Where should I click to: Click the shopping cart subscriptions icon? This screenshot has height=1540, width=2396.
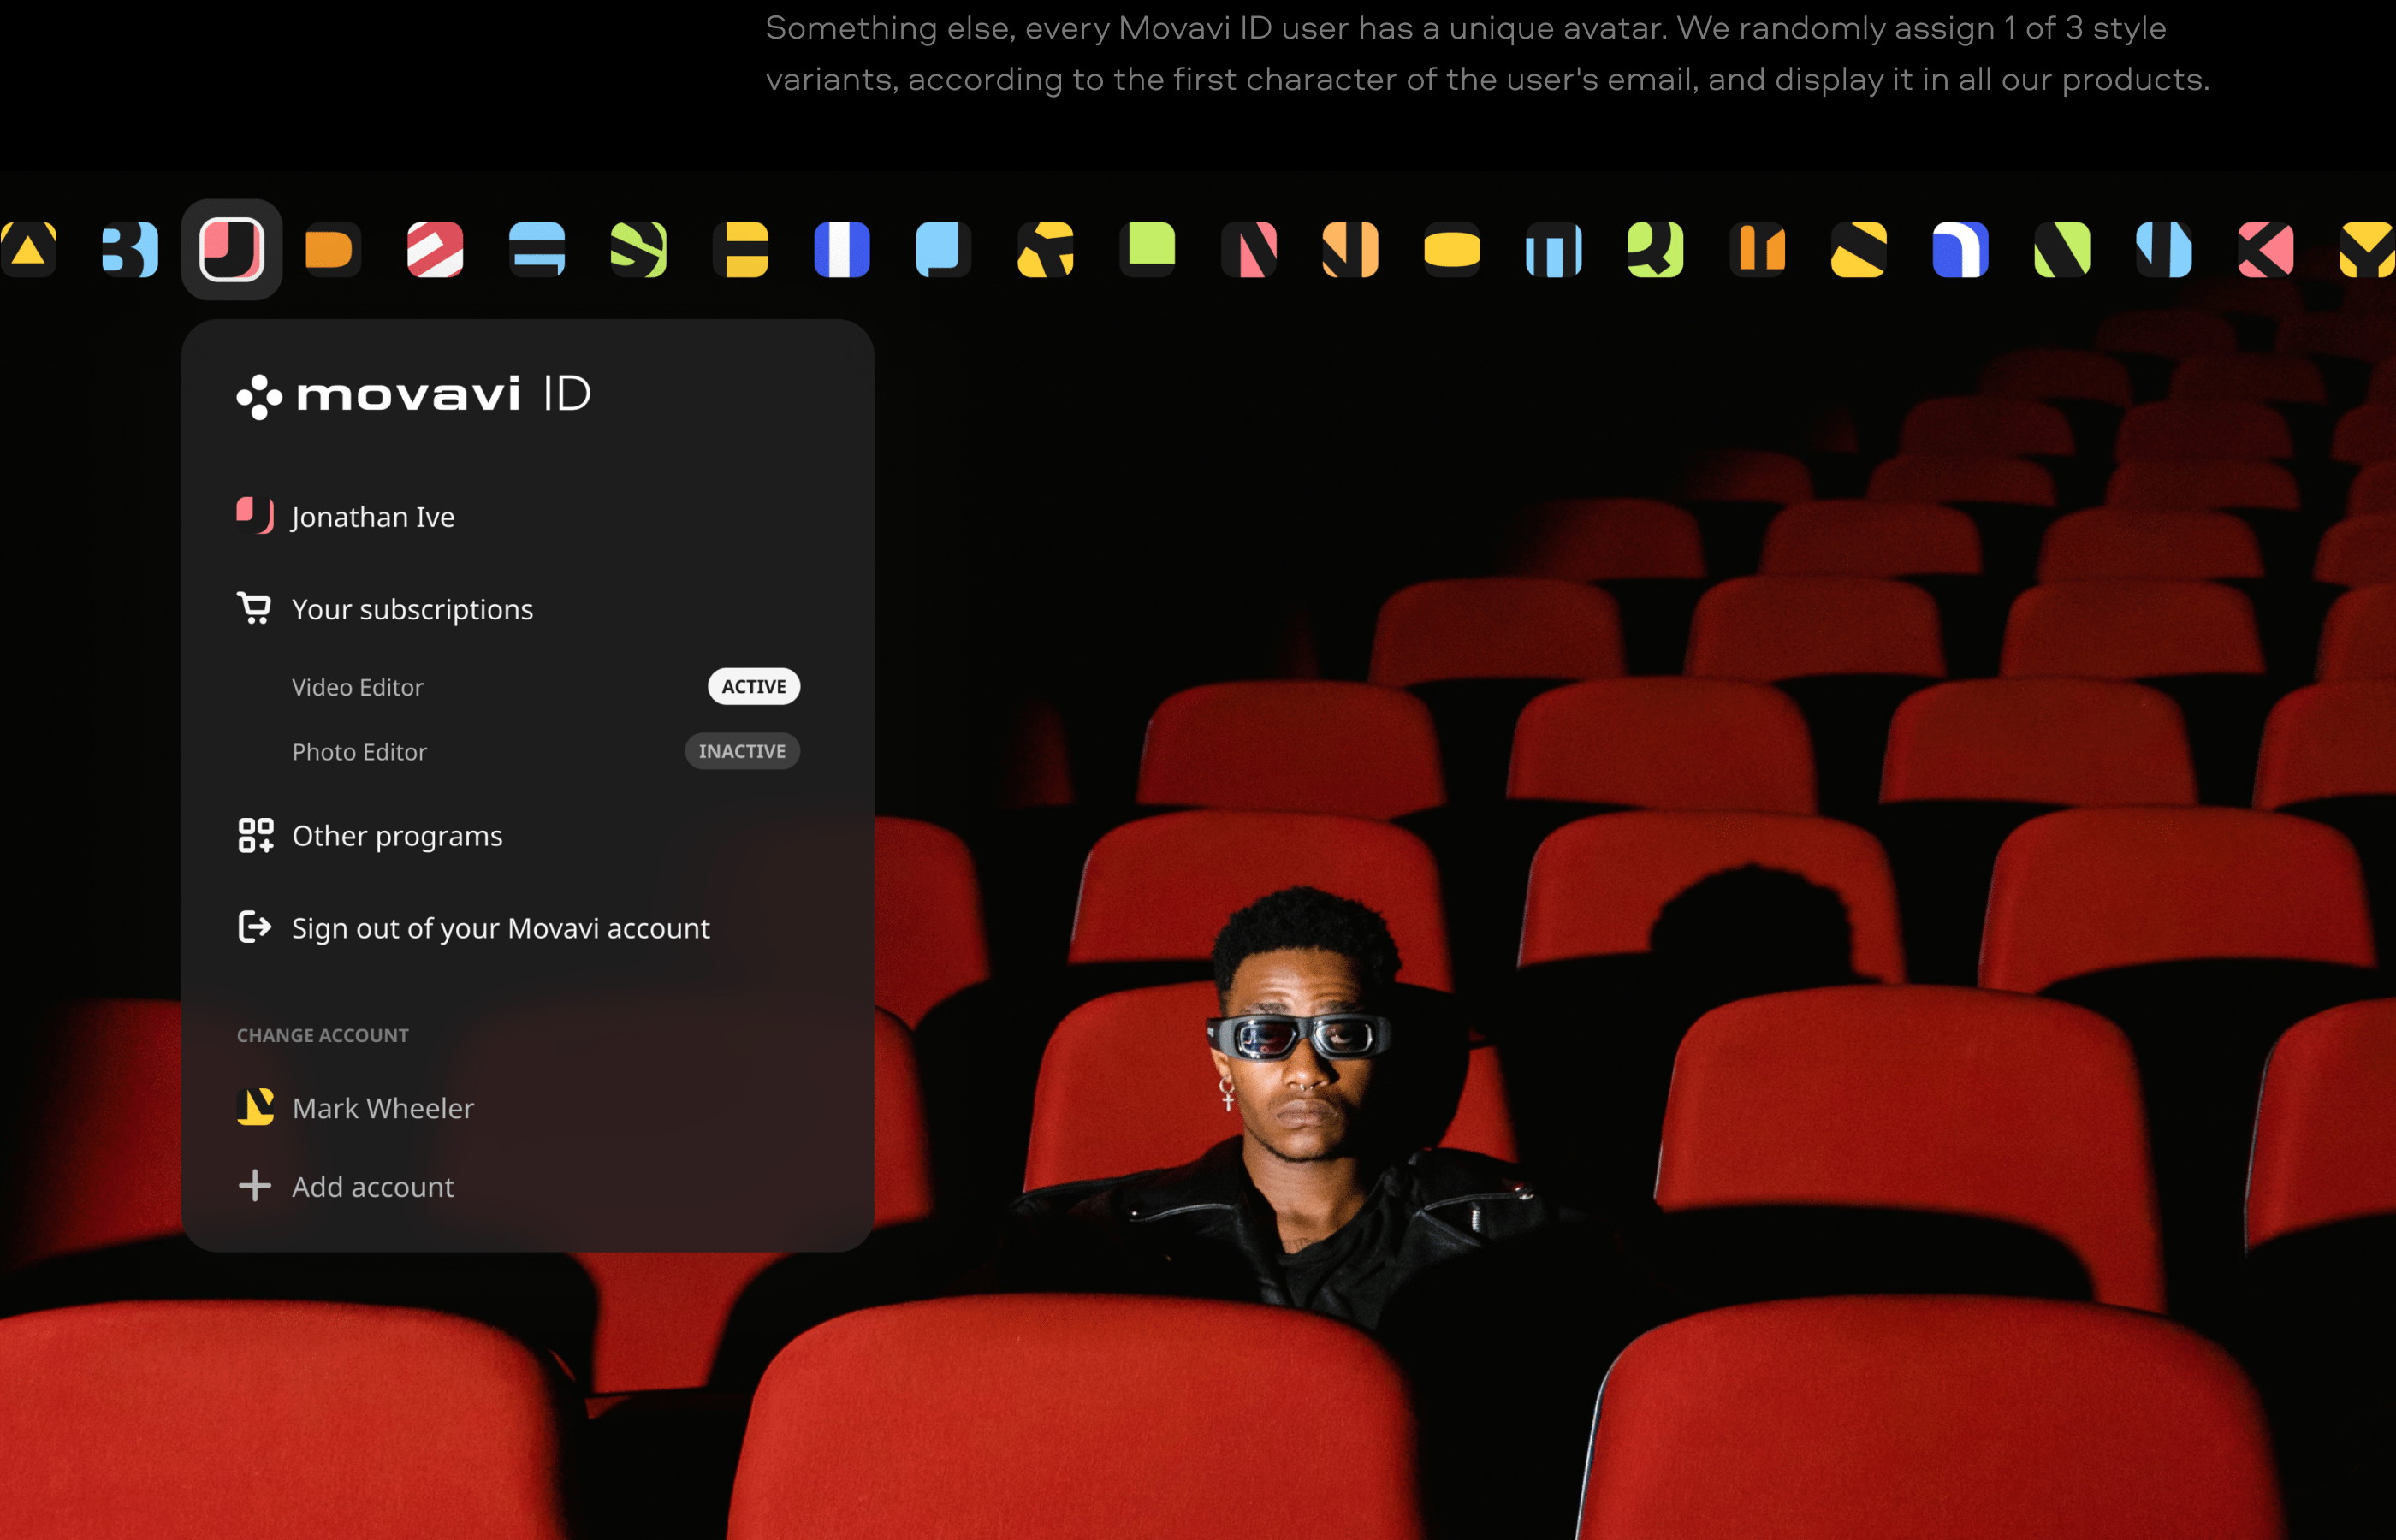tap(254, 608)
